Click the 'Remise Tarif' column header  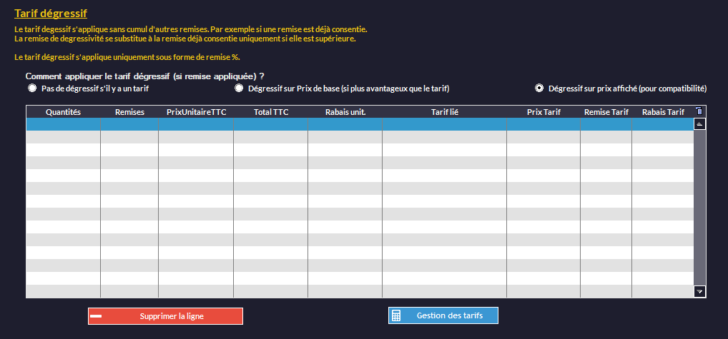click(x=606, y=112)
